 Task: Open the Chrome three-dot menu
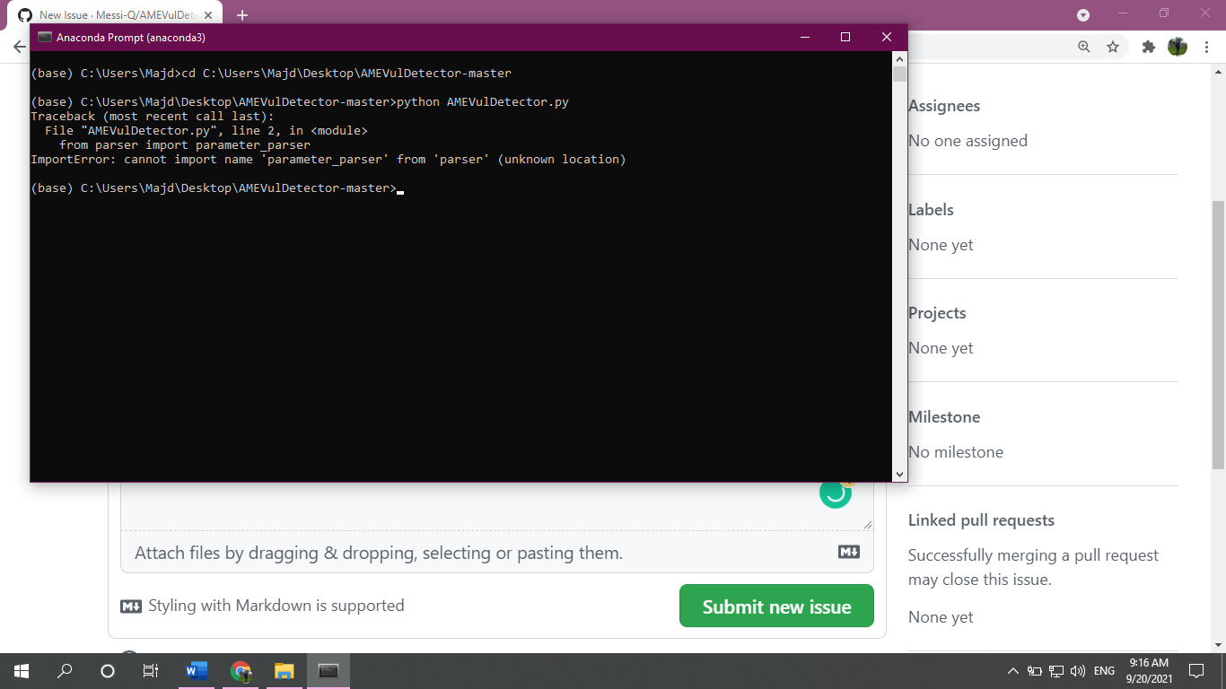[1207, 47]
